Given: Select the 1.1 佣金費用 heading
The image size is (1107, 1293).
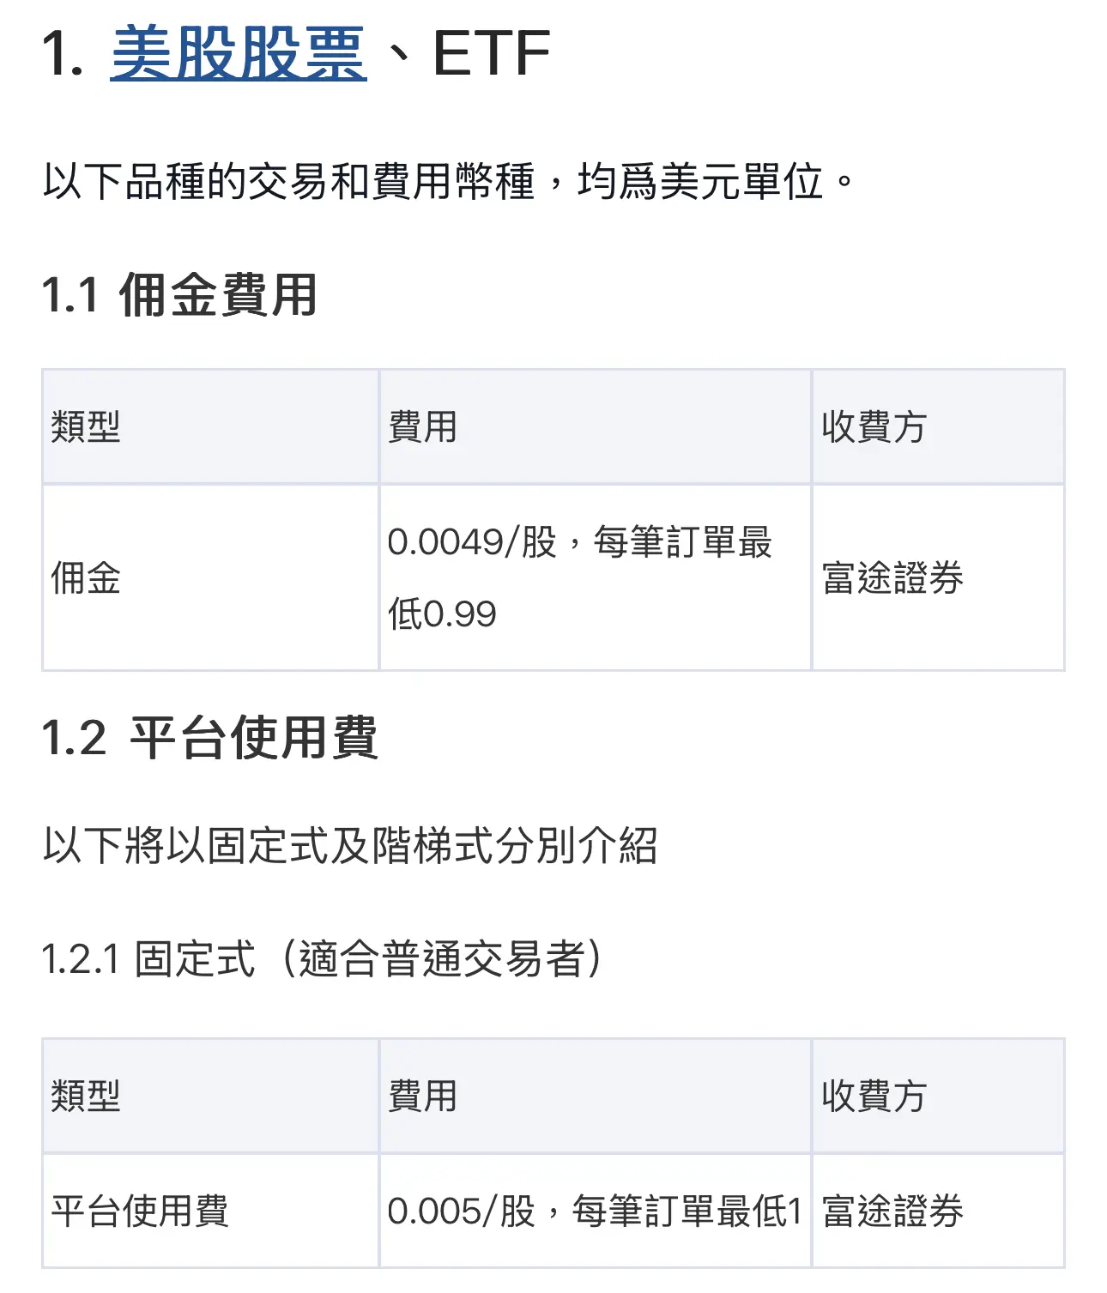Looking at the screenshot, I should click(x=179, y=294).
